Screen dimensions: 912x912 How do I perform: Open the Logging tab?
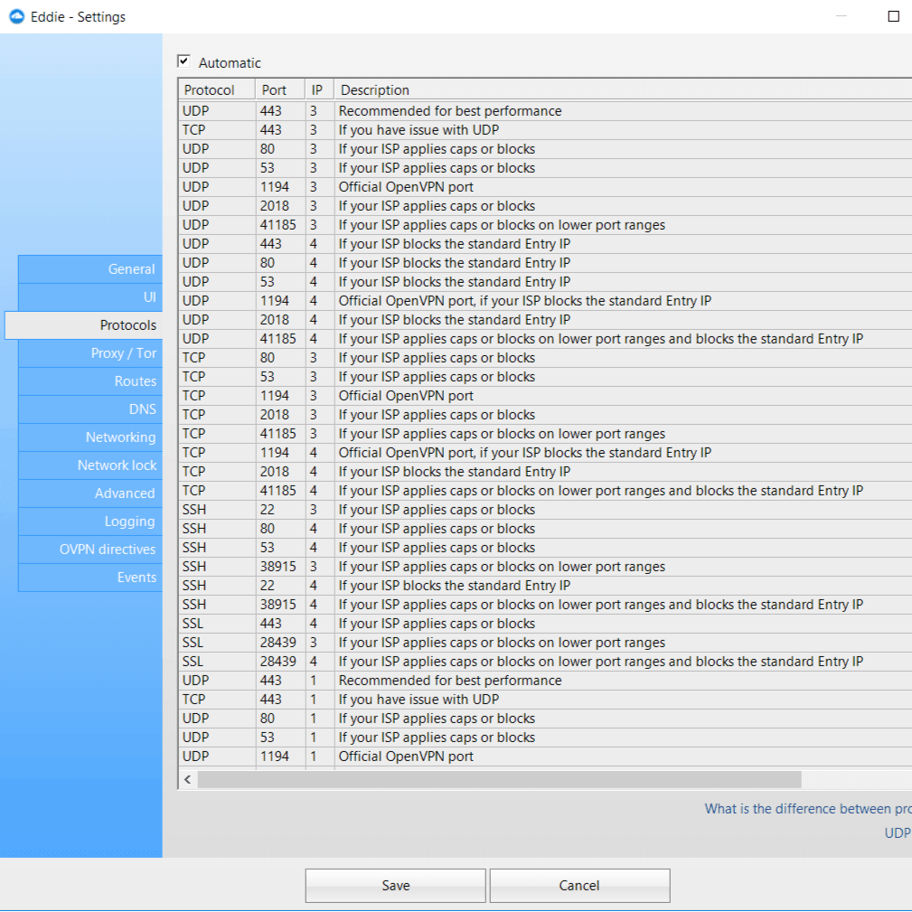90,522
